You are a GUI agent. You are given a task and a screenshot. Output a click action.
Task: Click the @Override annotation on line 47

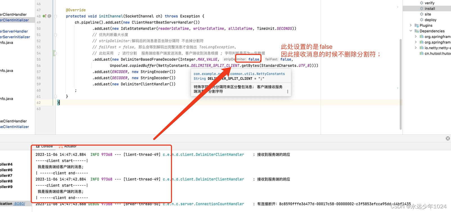(x=76, y=10)
